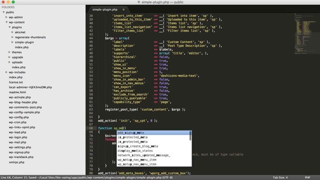Close the simple-plugin.php tab
The width and height of the screenshot is (320, 180).
click(123, 9)
